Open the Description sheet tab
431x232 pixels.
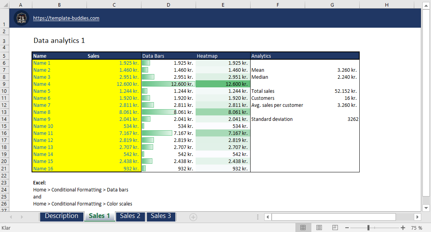tap(61, 216)
